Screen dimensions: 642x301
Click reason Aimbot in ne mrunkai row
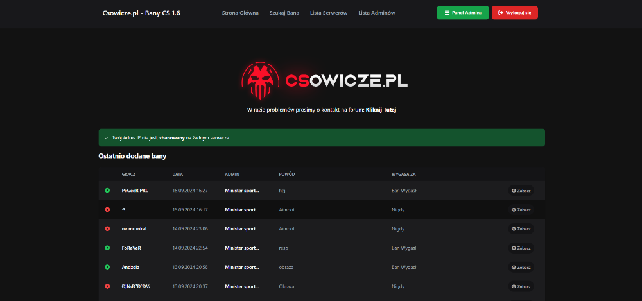(286, 229)
